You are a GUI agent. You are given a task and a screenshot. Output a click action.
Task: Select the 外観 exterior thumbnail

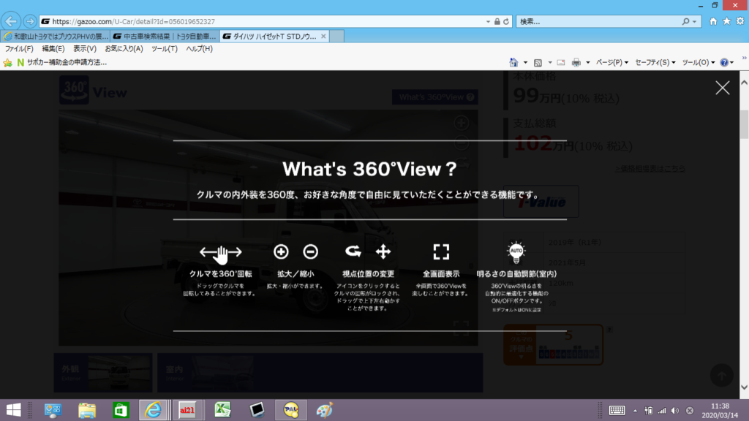click(102, 373)
